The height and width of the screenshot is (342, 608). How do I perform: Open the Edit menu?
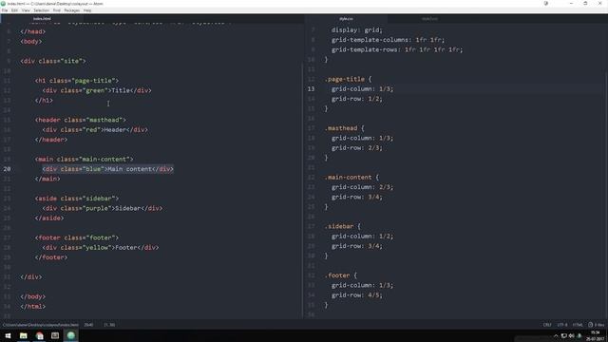coord(14,10)
